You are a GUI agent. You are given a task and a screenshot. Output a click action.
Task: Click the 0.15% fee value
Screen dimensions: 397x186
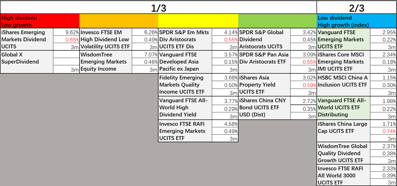coord(225,62)
